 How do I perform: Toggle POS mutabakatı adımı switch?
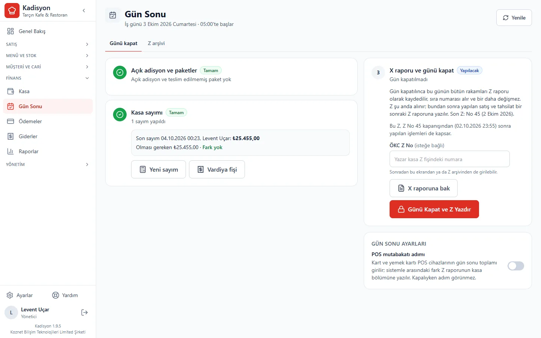click(x=516, y=266)
